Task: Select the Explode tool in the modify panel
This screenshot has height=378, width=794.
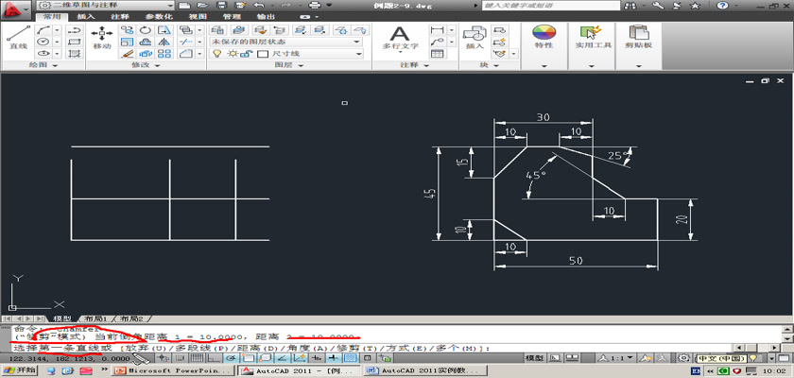Action: click(146, 53)
